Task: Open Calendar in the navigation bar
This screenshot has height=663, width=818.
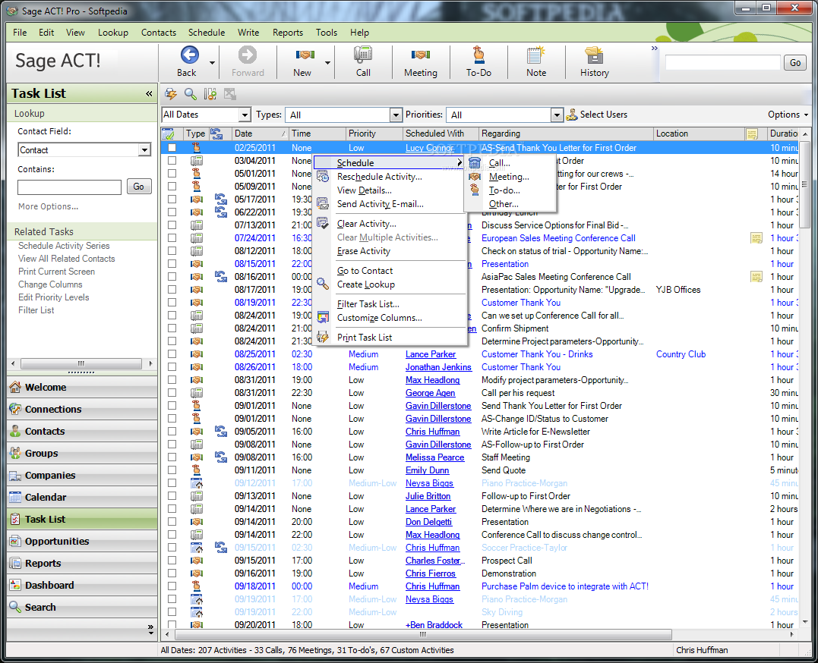Action: click(x=82, y=498)
